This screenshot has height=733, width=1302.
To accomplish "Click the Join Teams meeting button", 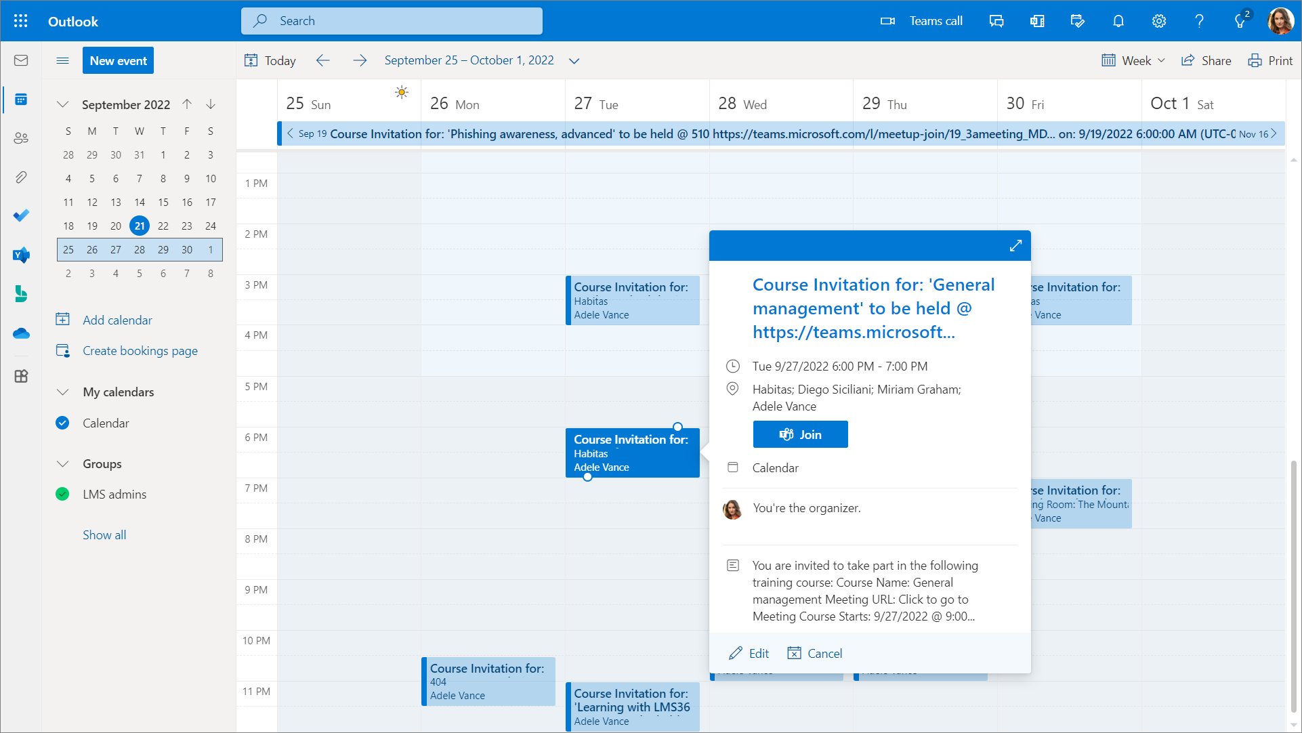I will click(x=800, y=435).
